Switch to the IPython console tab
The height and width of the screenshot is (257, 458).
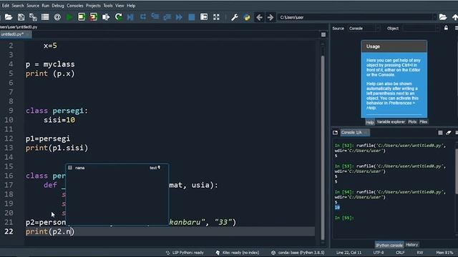389,245
